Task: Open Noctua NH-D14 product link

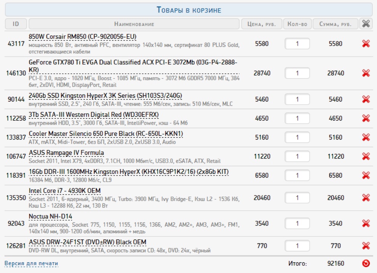Action: click(51, 216)
